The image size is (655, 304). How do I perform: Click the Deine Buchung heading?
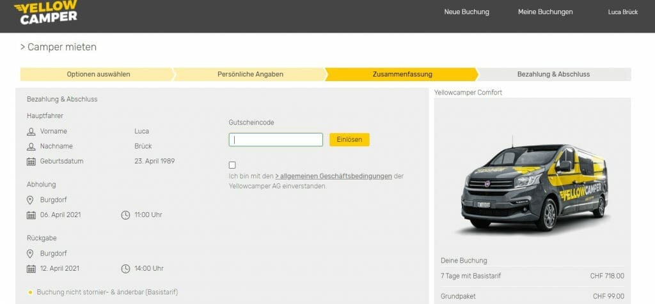pos(464,261)
